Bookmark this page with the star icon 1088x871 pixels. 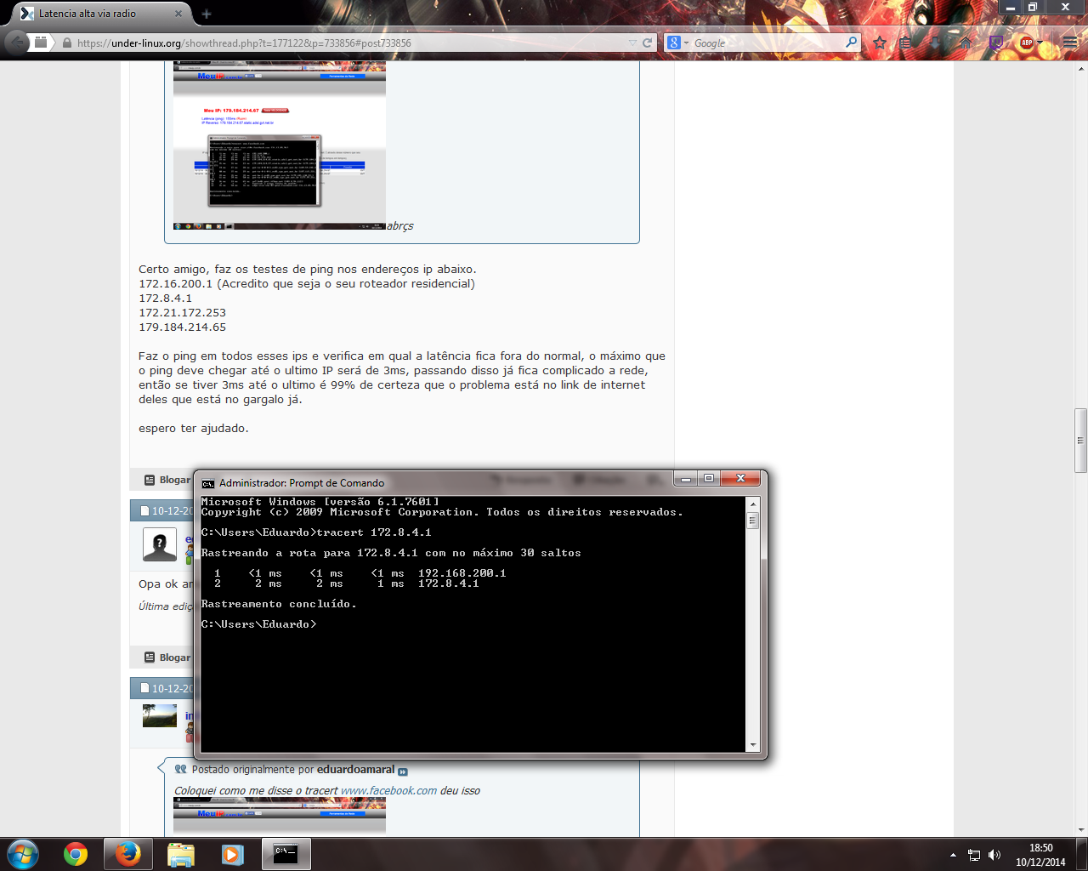pyautogui.click(x=880, y=43)
